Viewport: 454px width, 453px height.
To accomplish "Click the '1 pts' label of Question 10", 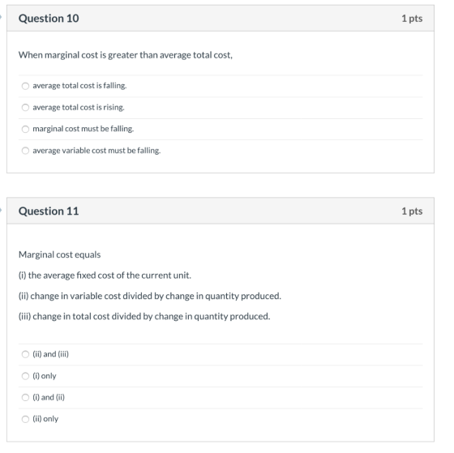I will (412, 19).
